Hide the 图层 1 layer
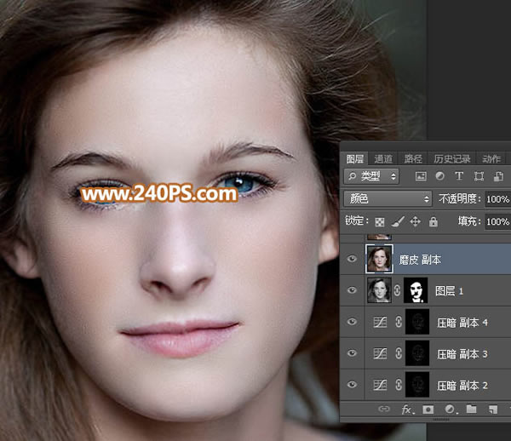This screenshot has height=441, width=511. point(352,289)
